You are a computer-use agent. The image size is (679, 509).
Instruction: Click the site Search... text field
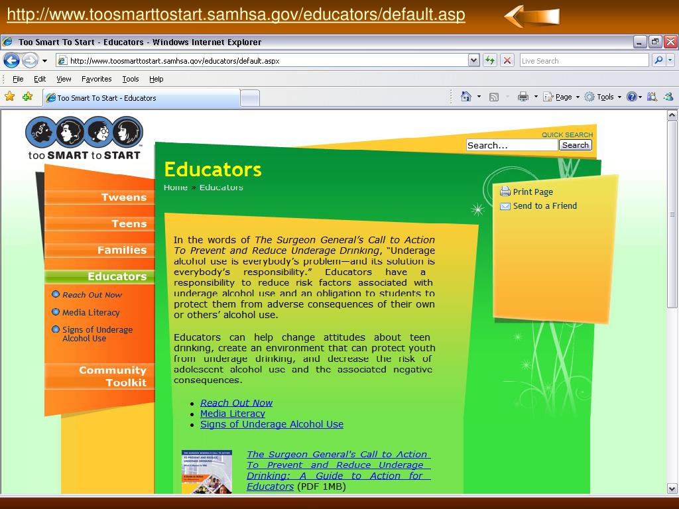[512, 145]
